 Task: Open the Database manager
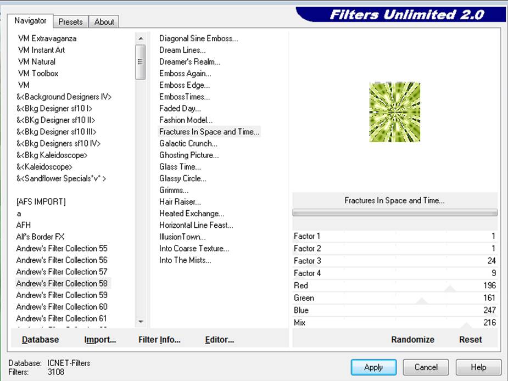click(40, 340)
